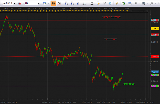Click the zoom out magnifier icon

(x=72, y=3)
